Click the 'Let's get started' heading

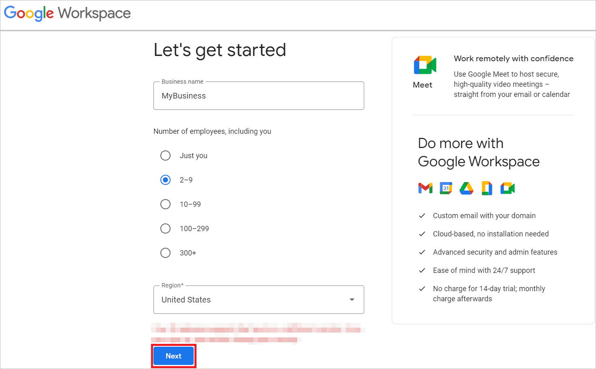click(220, 51)
